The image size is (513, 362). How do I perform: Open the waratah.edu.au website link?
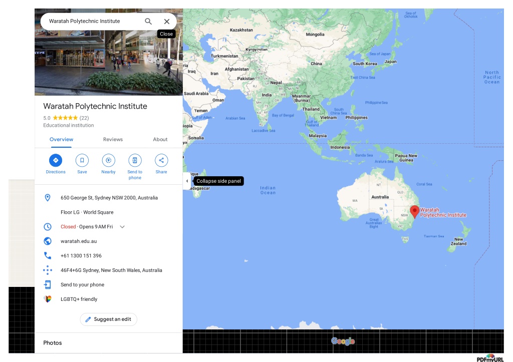tap(79, 241)
